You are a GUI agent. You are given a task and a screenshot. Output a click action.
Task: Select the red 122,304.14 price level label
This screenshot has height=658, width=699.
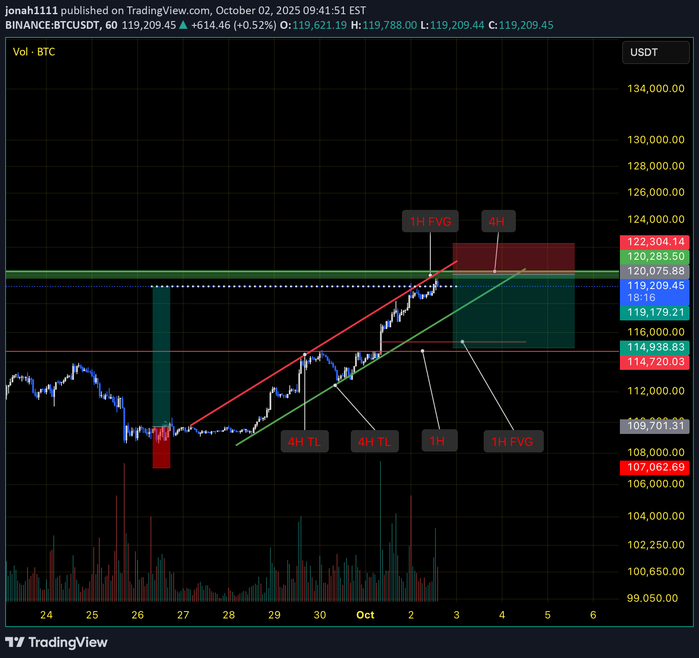[654, 242]
